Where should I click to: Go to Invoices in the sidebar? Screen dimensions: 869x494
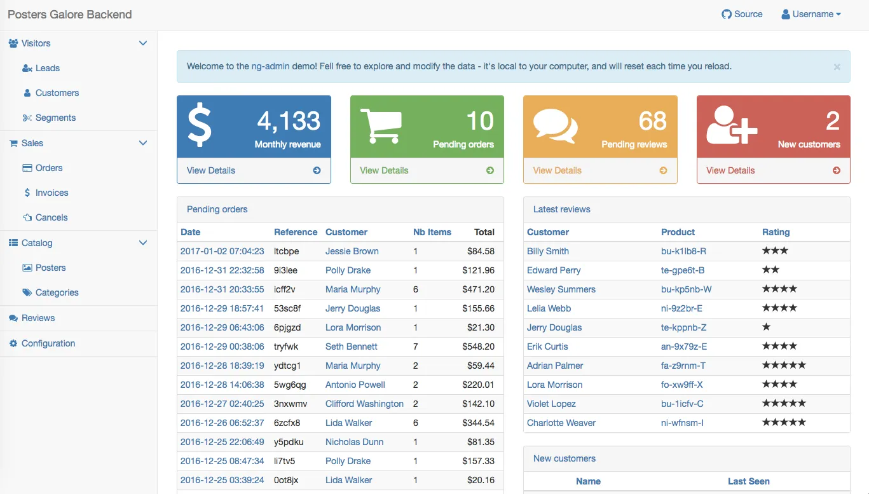[51, 193]
